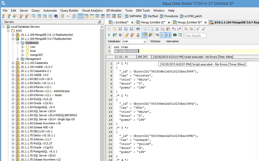Click the Decfloat shortcut button
Image resolution: width=259 pixels, height=161 pixels.
(151, 16)
